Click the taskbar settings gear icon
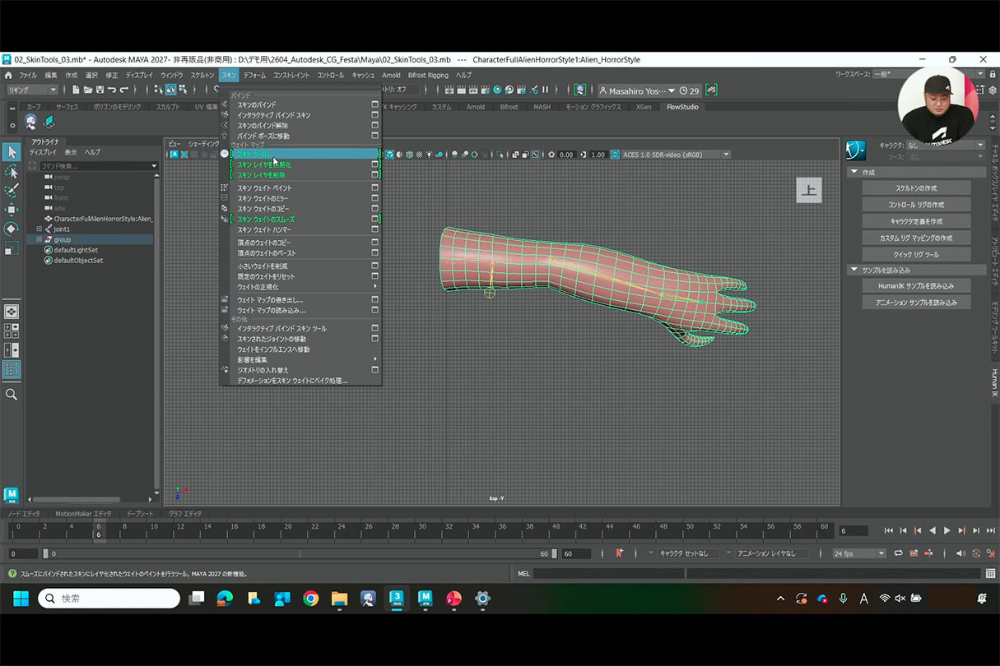This screenshot has height=666, width=1000. (x=482, y=599)
